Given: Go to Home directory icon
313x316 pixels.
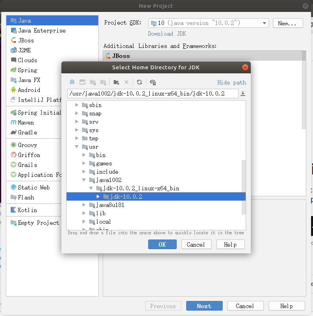Looking at the screenshot, I should point(72,82).
